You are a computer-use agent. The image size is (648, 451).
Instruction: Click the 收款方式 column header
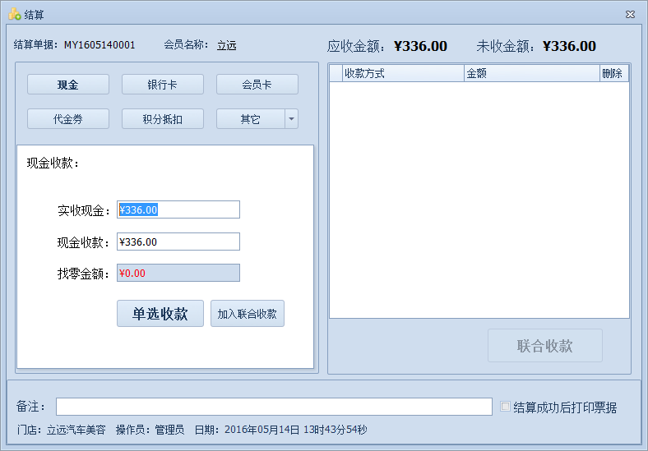tap(403, 74)
